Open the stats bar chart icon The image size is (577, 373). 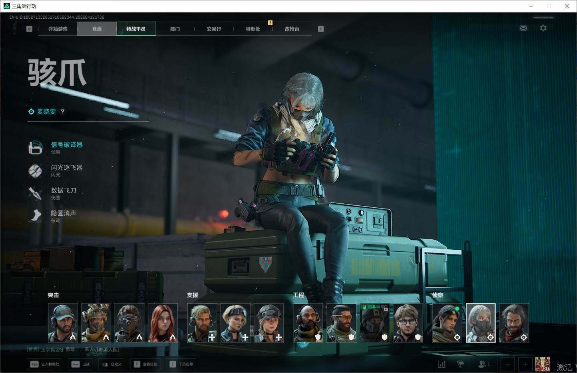coord(442,364)
